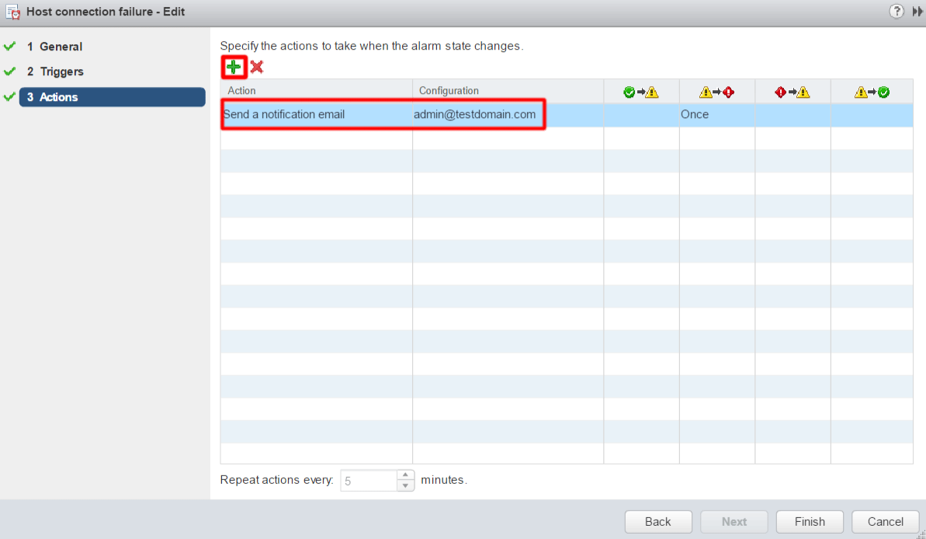Add a new alarm action with green plus
This screenshot has width=926, height=539.
click(234, 67)
